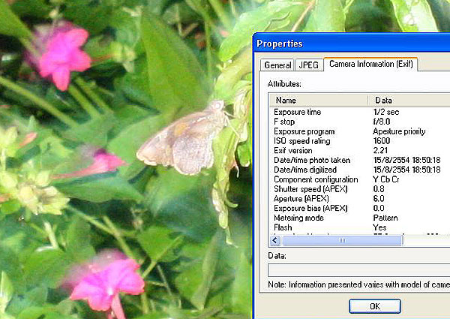This screenshot has height=319, width=450.
Task: Select the Exposure bias (APEX) row
Action: pyautogui.click(x=360, y=208)
